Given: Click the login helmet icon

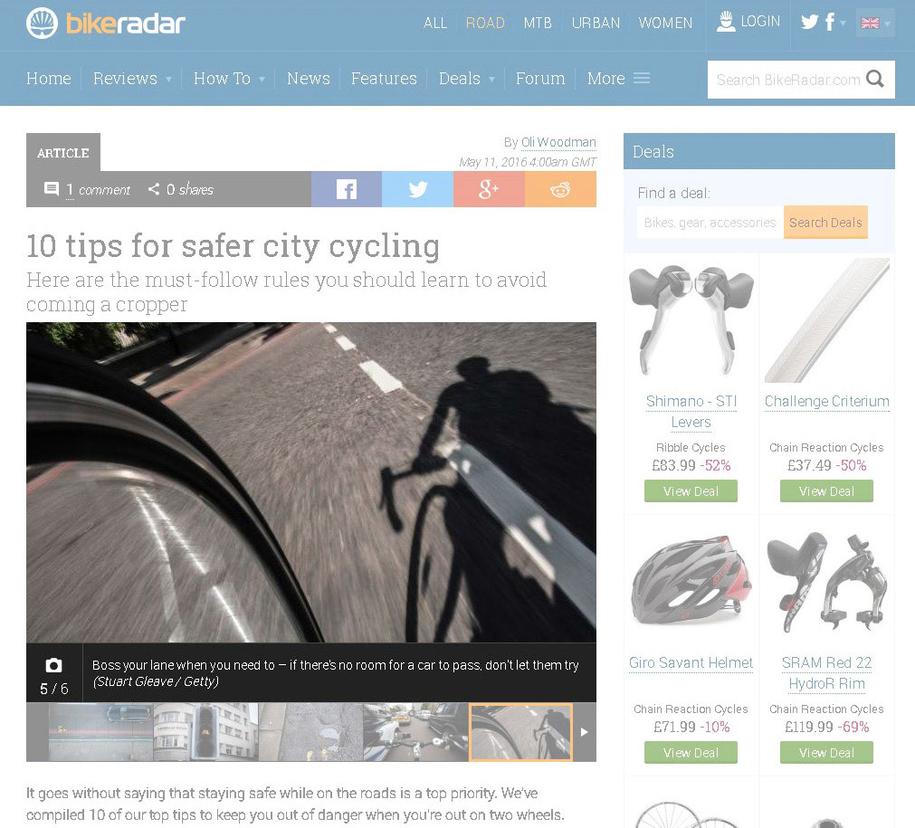Looking at the screenshot, I should point(725,22).
